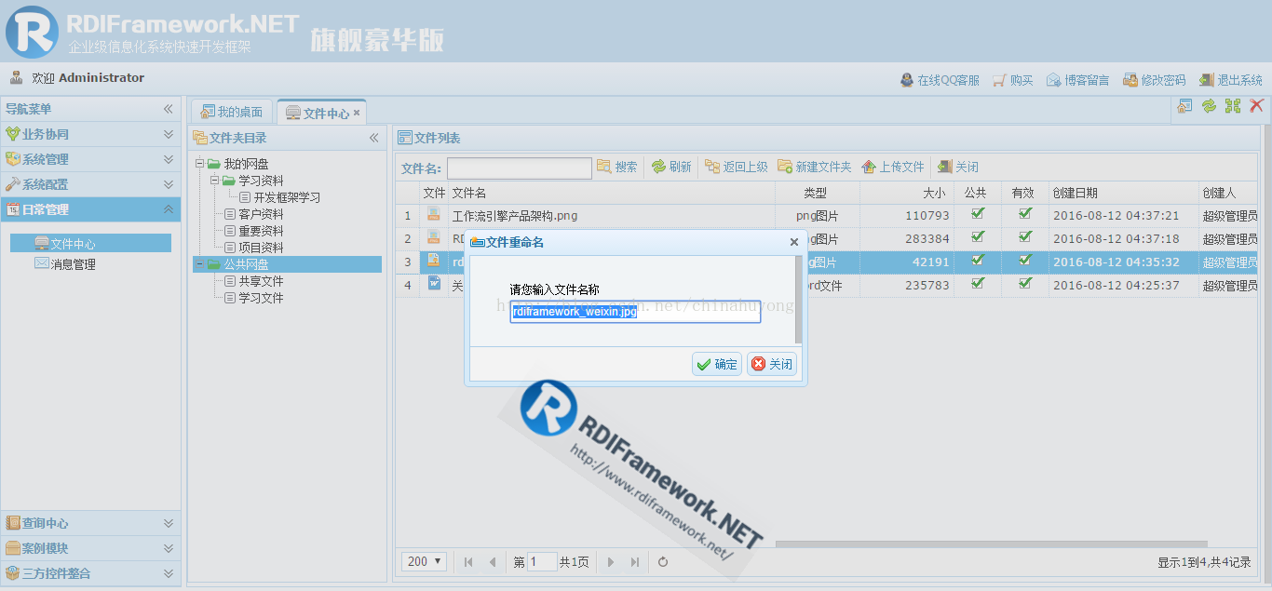Image resolution: width=1272 pixels, height=591 pixels.
Task: Expand the 业务协同 accordion section
Action: coord(91,134)
